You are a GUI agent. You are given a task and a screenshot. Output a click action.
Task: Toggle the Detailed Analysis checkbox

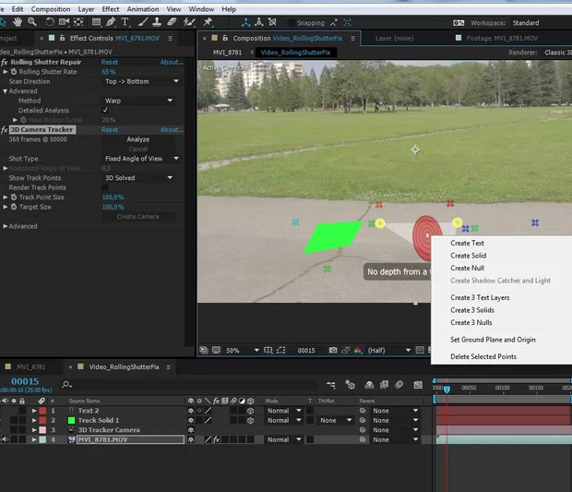(105, 110)
